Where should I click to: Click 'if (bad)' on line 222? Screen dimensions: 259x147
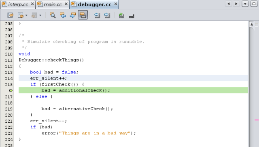coord(41,127)
